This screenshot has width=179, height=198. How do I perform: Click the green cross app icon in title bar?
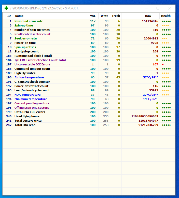tap(6, 8)
